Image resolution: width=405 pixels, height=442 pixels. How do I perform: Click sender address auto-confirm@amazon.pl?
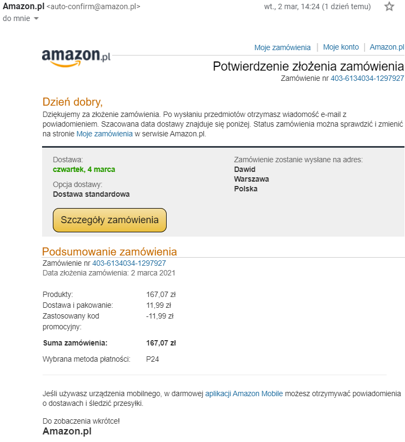tap(93, 6)
